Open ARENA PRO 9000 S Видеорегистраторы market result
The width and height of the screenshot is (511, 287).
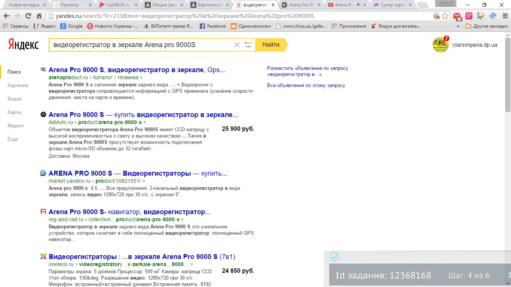138,173
